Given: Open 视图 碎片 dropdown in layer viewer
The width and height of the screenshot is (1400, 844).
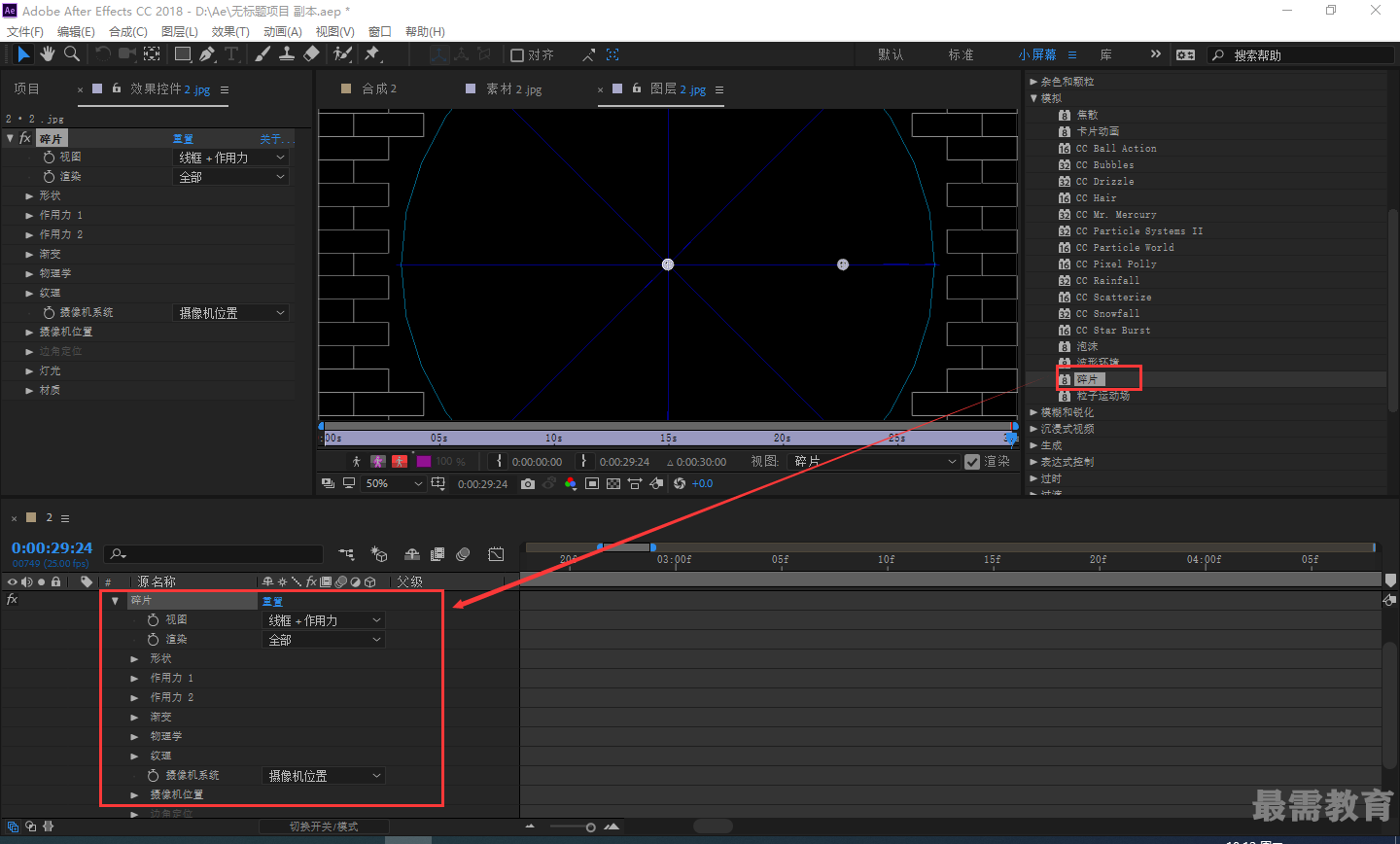Looking at the screenshot, I should click(875, 462).
